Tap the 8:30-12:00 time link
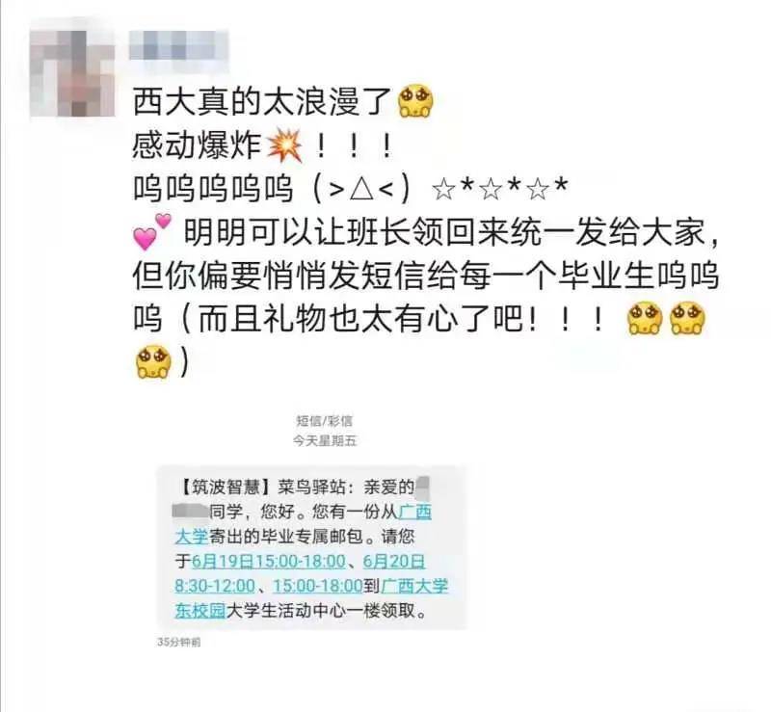 pyautogui.click(x=215, y=586)
